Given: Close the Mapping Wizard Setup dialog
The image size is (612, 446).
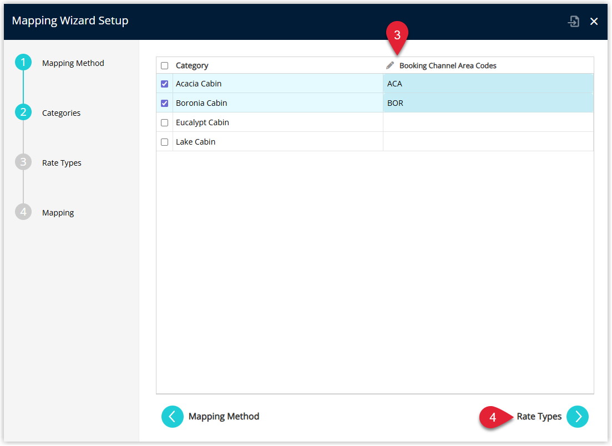Looking at the screenshot, I should point(594,22).
